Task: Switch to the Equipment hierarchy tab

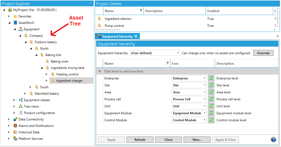Action: 117,36
